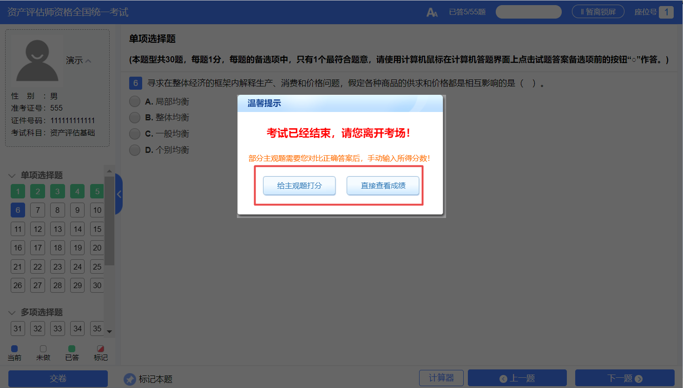
Task: Jump to question number 27
Action: [x=38, y=285]
